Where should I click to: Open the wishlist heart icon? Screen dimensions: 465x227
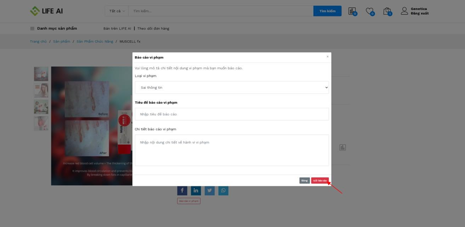(x=370, y=11)
